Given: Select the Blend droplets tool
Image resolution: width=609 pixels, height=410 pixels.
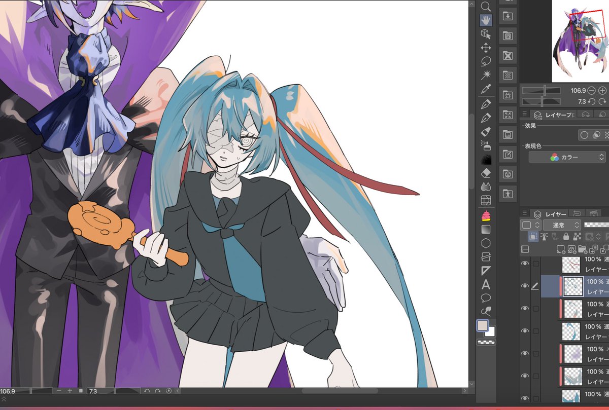Looking at the screenshot, I should pos(486,187).
